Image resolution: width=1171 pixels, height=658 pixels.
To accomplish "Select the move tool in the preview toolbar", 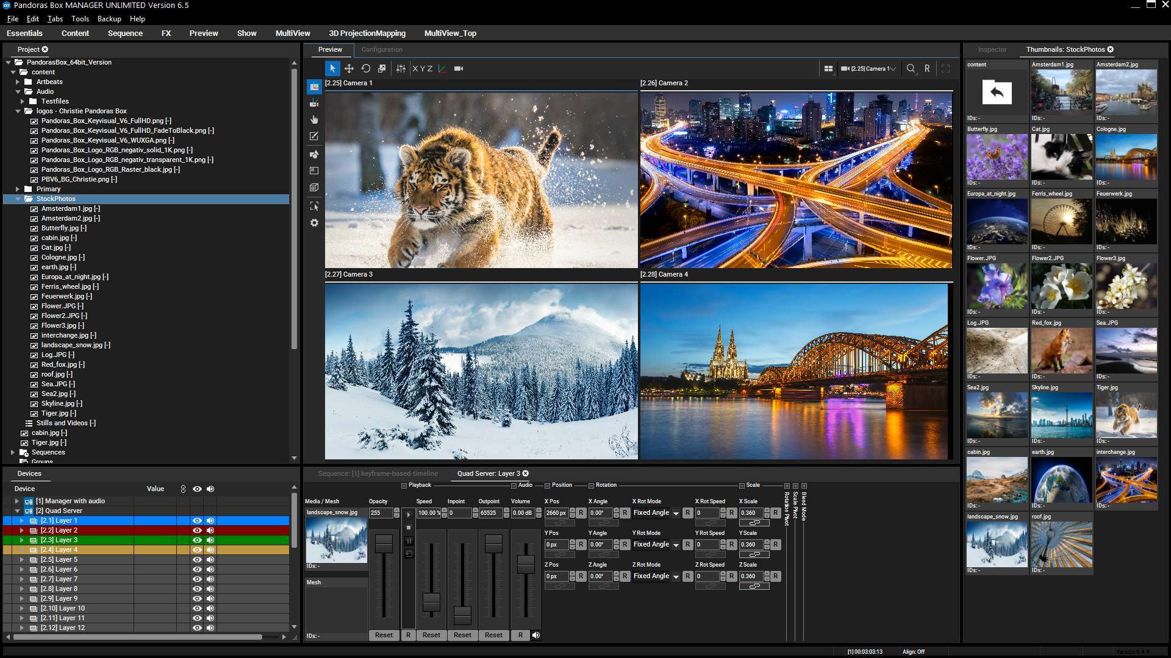I will tap(349, 68).
